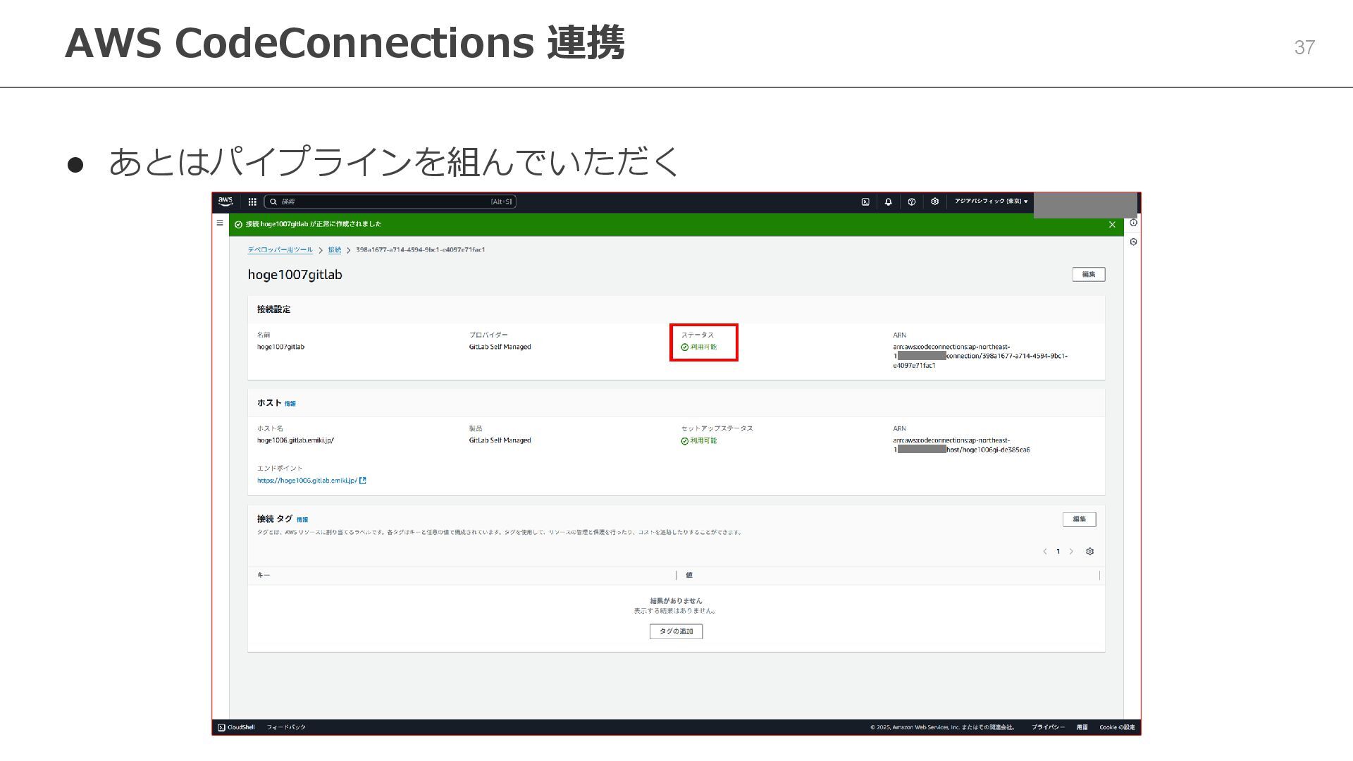
Task: Open the notifications bell icon
Action: click(888, 202)
